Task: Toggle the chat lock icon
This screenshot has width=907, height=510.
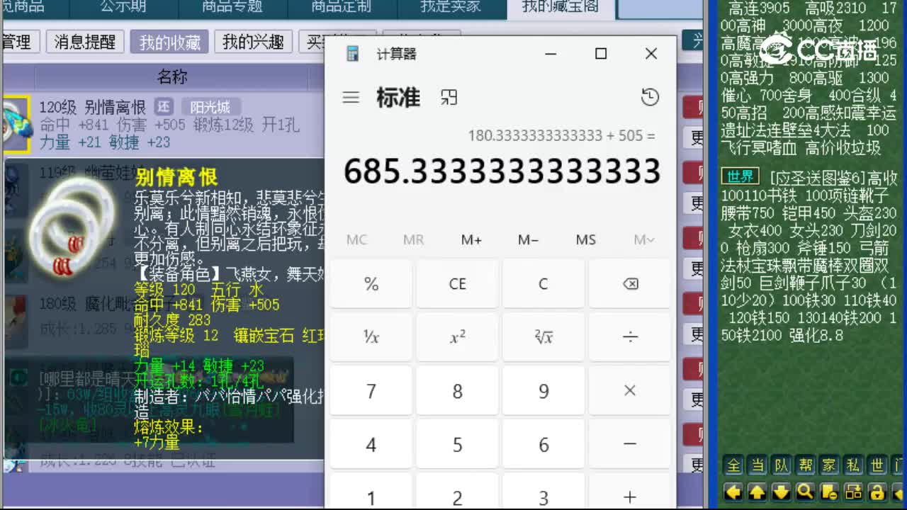Action: pyautogui.click(x=877, y=491)
